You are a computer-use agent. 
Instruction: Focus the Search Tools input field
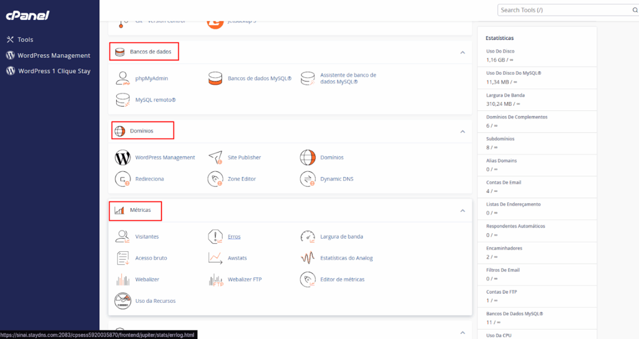[562, 10]
